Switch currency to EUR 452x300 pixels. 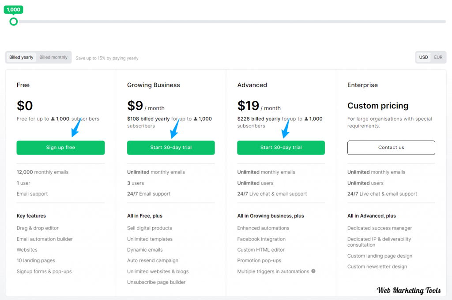point(438,57)
